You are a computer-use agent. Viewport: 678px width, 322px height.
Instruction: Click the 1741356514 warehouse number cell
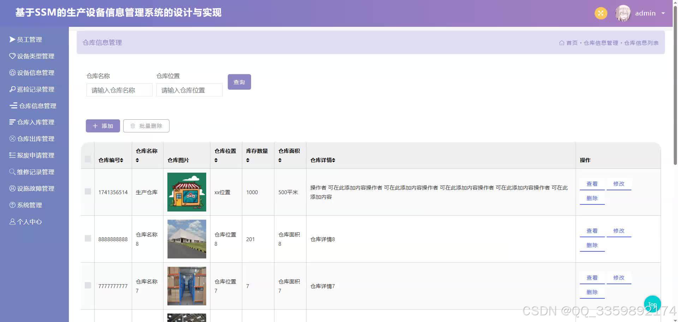(x=113, y=192)
